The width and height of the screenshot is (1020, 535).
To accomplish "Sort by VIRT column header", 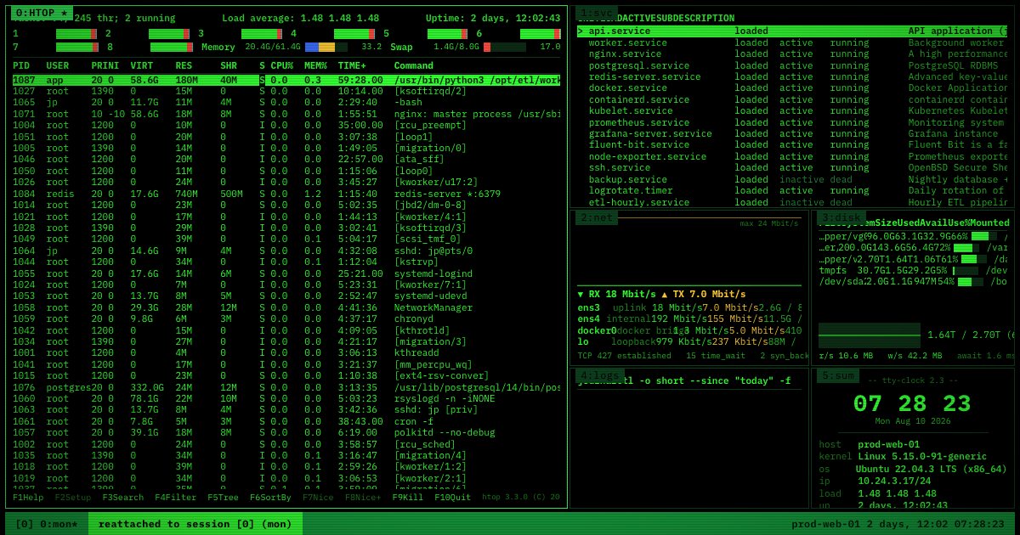I will click(x=142, y=65).
